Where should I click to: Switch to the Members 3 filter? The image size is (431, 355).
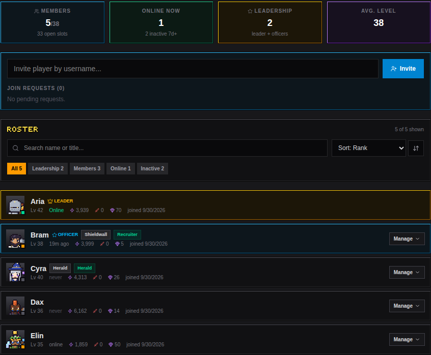coord(87,168)
